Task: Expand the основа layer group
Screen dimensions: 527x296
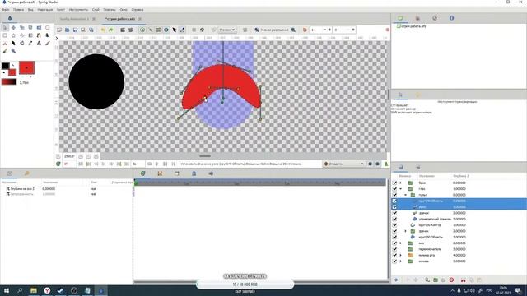Action: pyautogui.click(x=401, y=261)
